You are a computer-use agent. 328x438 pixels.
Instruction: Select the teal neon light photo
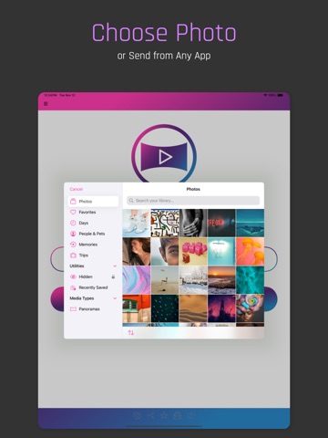click(221, 252)
